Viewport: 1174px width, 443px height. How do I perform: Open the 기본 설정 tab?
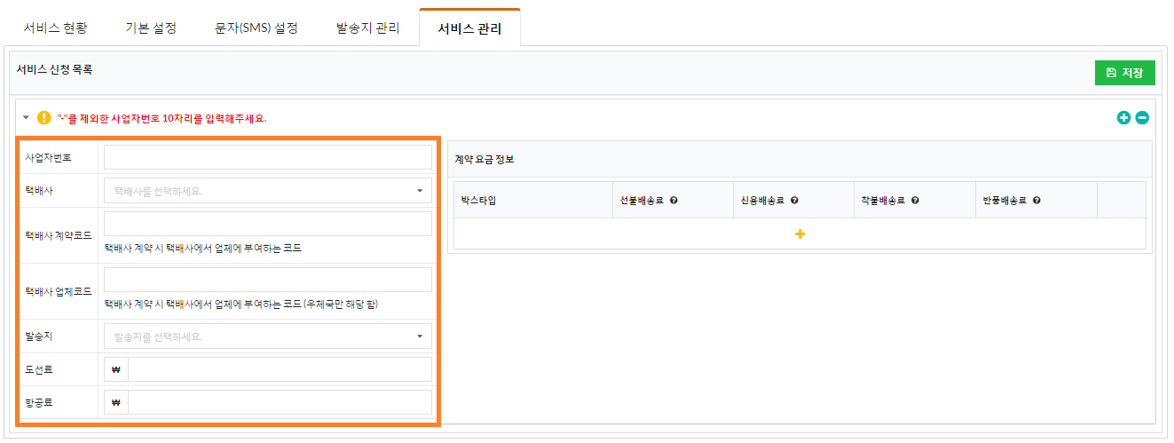[151, 28]
